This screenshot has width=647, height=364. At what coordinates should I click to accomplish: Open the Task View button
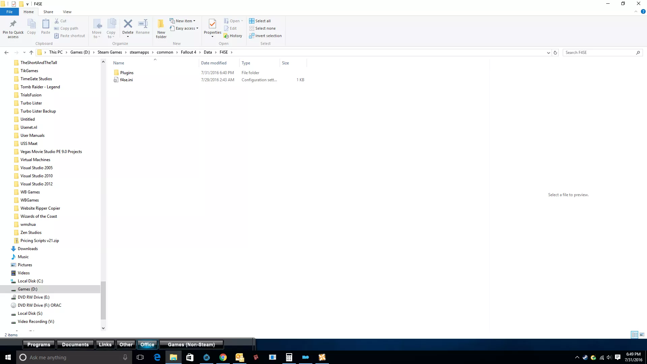(x=140, y=357)
